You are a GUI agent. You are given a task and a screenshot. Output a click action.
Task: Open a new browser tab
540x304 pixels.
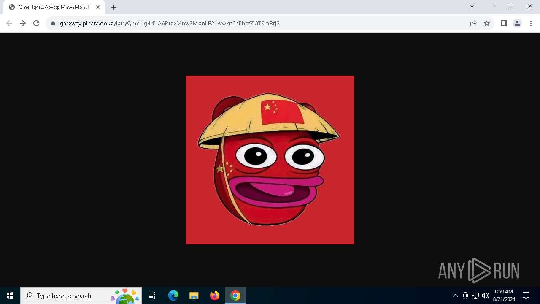pyautogui.click(x=114, y=7)
